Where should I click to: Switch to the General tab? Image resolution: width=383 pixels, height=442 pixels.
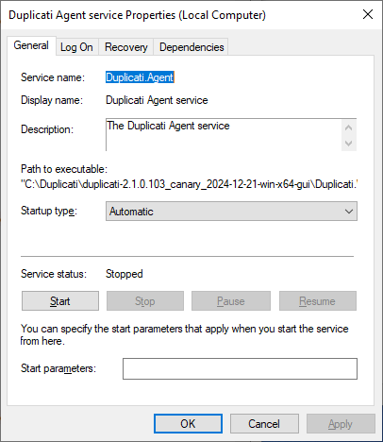31,45
